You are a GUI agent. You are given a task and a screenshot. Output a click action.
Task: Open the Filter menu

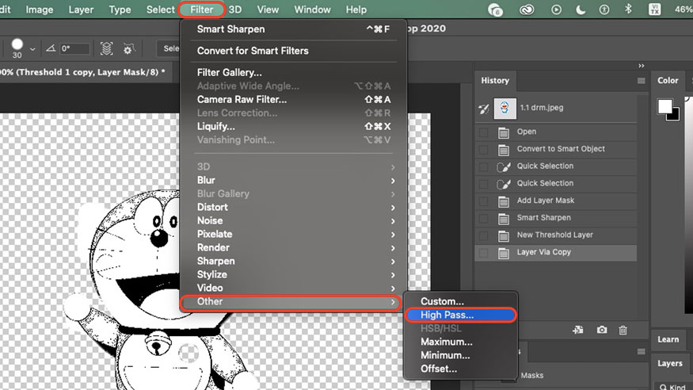(201, 10)
